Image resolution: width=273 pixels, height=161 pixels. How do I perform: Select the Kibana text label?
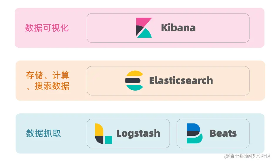(178, 28)
